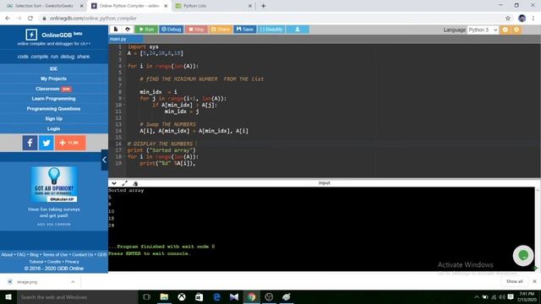Share on Twitter icon
The width and height of the screenshot is (541, 304).
[x=46, y=143]
